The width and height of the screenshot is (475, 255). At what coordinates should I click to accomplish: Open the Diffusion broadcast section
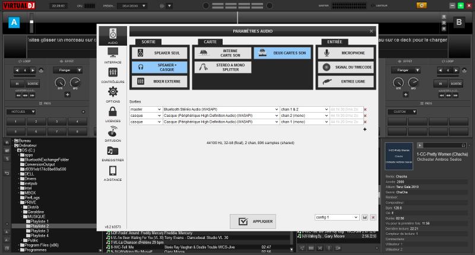113,133
